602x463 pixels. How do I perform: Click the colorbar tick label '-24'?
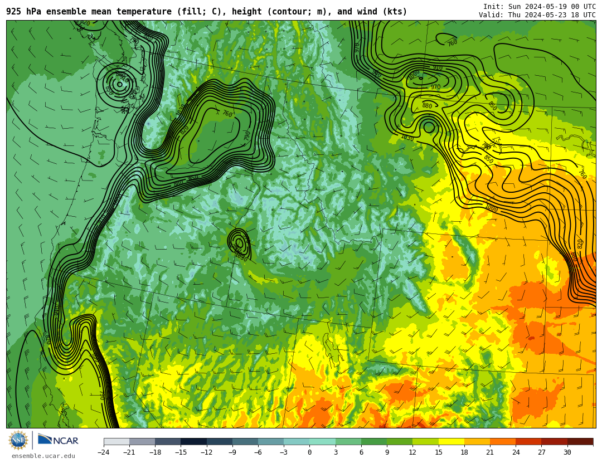(x=103, y=452)
